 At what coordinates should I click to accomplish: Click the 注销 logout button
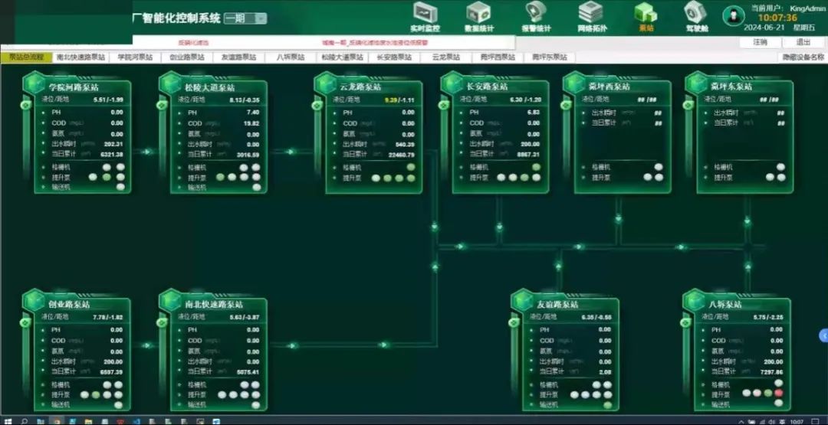760,42
